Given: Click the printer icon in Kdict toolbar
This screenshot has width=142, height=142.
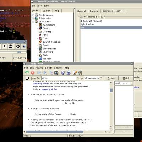Looking at the screenshot, I should (x=69, y=73).
